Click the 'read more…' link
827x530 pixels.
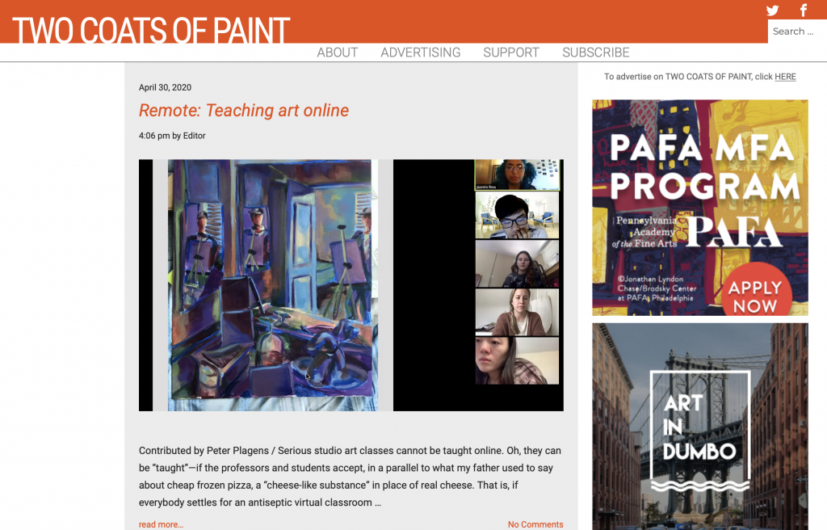[161, 524]
